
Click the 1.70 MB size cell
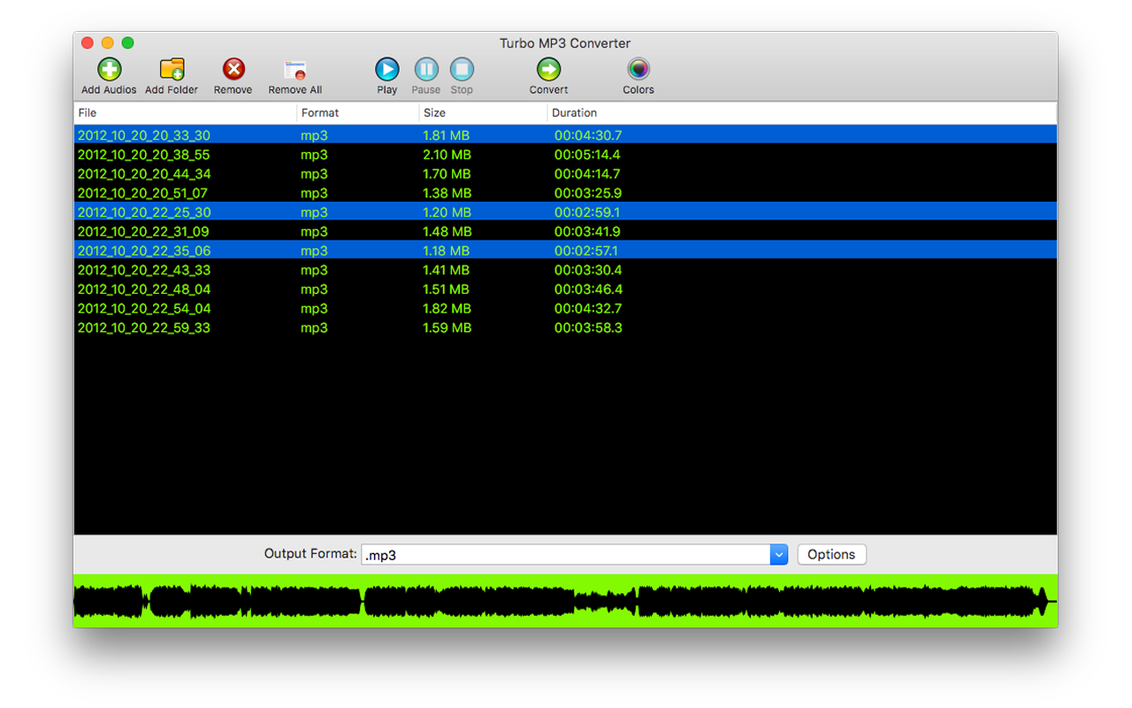(x=447, y=174)
